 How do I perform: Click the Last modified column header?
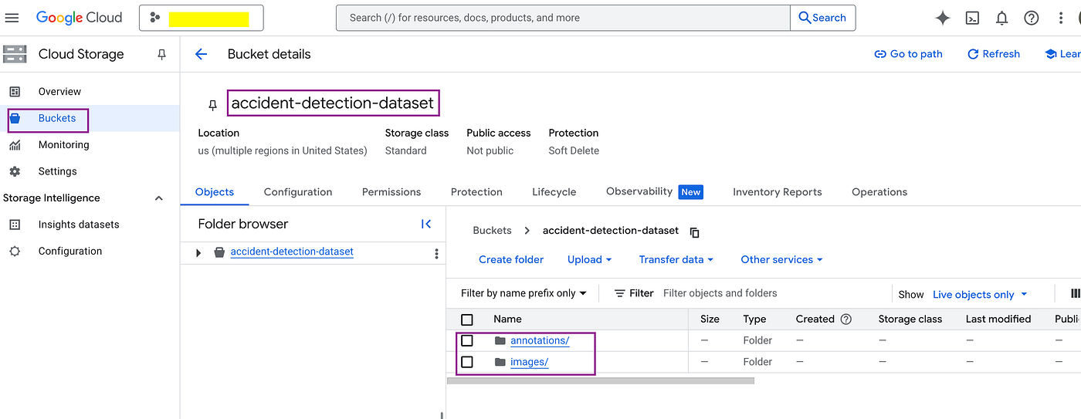click(998, 319)
